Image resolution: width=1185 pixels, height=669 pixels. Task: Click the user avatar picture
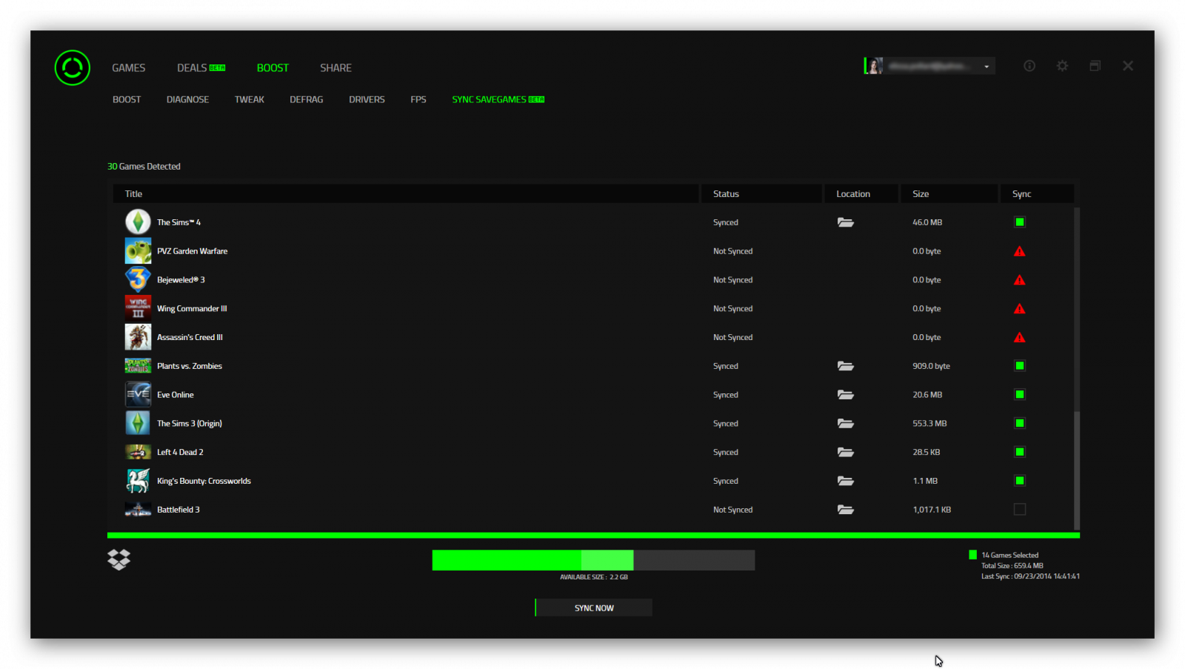tap(874, 66)
